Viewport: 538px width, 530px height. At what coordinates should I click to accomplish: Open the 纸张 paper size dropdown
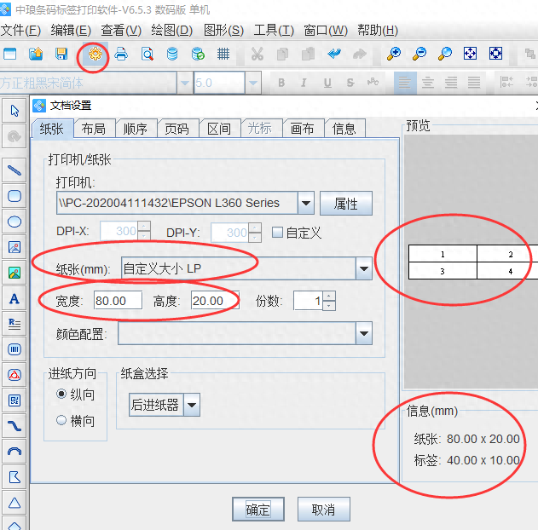[363, 269]
